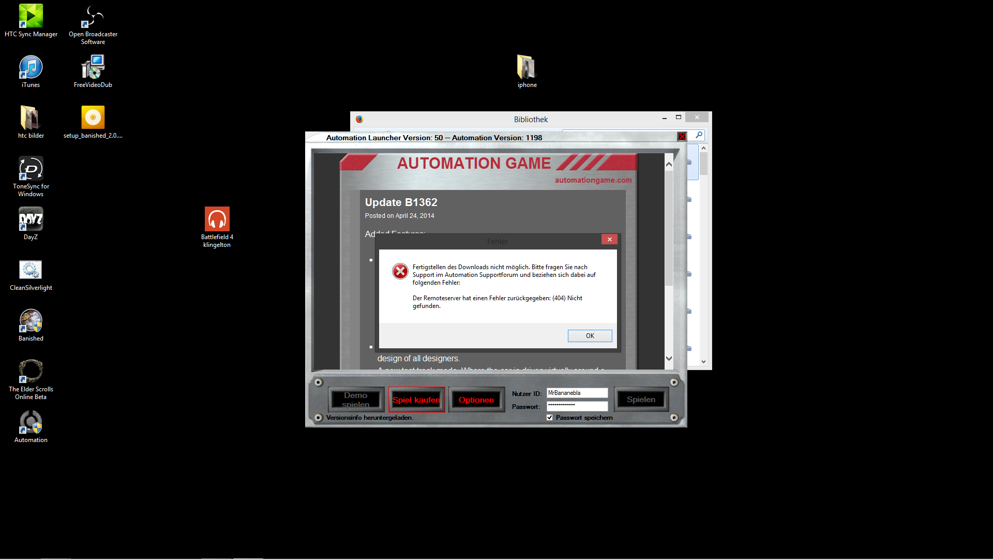The width and height of the screenshot is (993, 559).
Task: Click launcher news scrollbar down arrow
Action: click(x=669, y=358)
